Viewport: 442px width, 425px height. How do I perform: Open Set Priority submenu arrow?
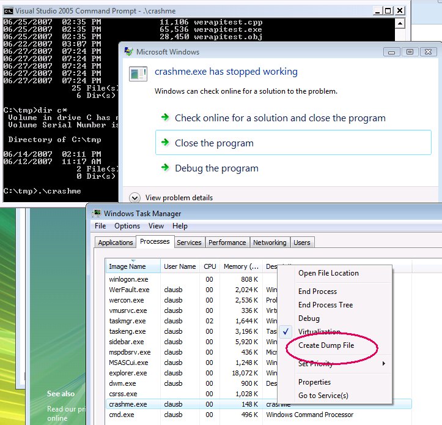(384, 363)
